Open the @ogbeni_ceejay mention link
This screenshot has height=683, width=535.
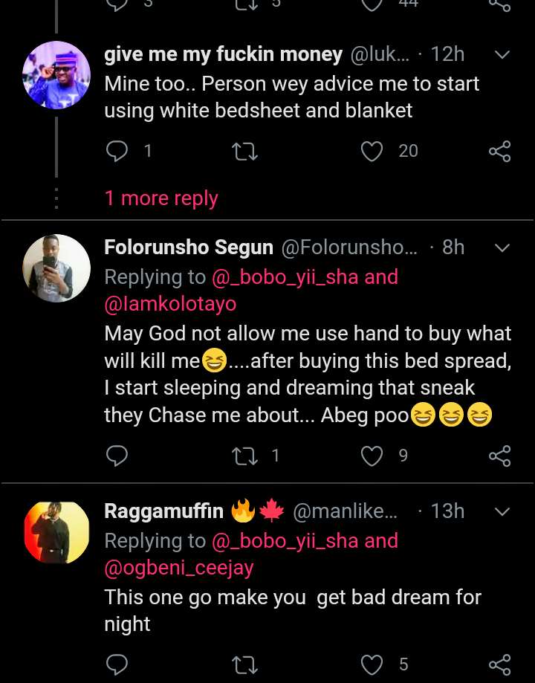[x=179, y=568]
